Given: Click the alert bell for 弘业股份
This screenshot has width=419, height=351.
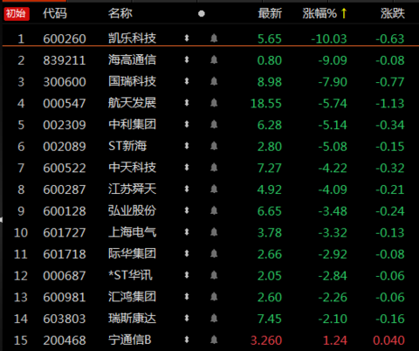Looking at the screenshot, I should pos(214,210).
